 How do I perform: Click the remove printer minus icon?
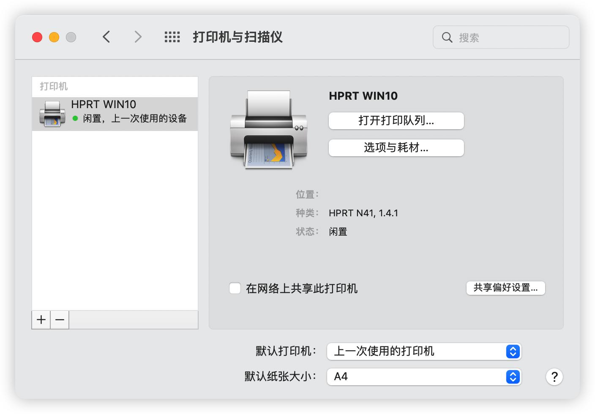[x=59, y=320]
